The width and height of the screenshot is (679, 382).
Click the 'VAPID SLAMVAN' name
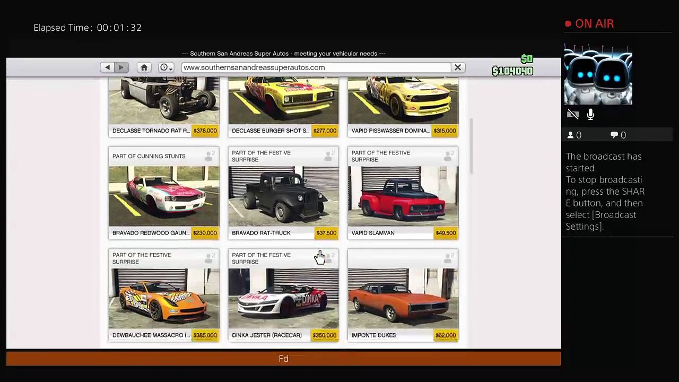pos(373,233)
